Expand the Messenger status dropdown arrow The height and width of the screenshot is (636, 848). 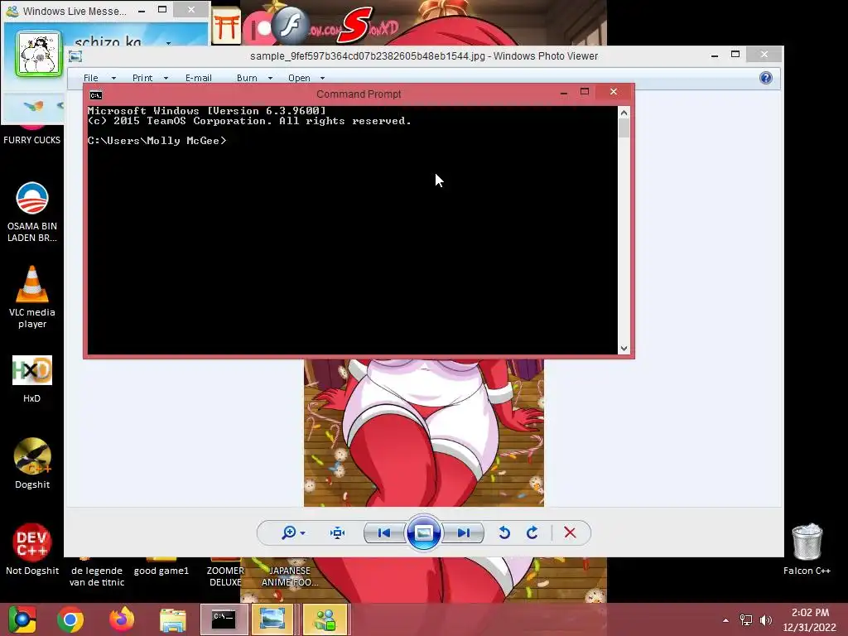click(x=169, y=42)
